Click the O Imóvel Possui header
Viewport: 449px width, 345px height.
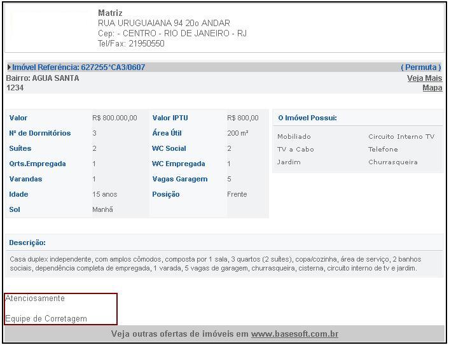pyautogui.click(x=307, y=118)
